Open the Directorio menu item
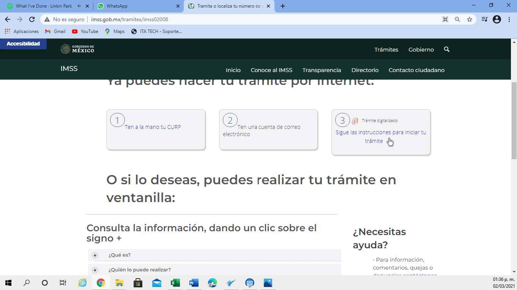 (x=365, y=70)
